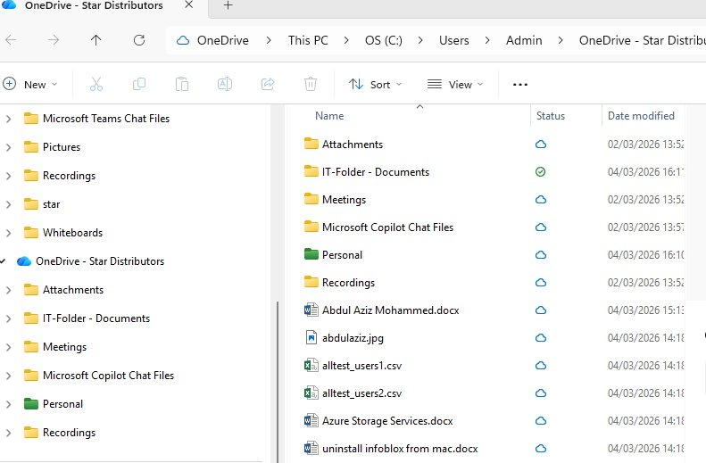The width and height of the screenshot is (706, 463).
Task: Collapse OneDrive - Star Distributors tree node
Action: 3,261
